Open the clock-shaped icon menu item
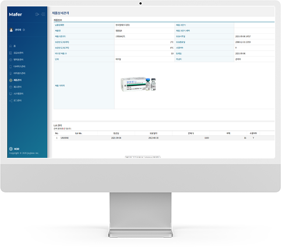Viewport: 281px width, 247px height. click(x=10, y=59)
